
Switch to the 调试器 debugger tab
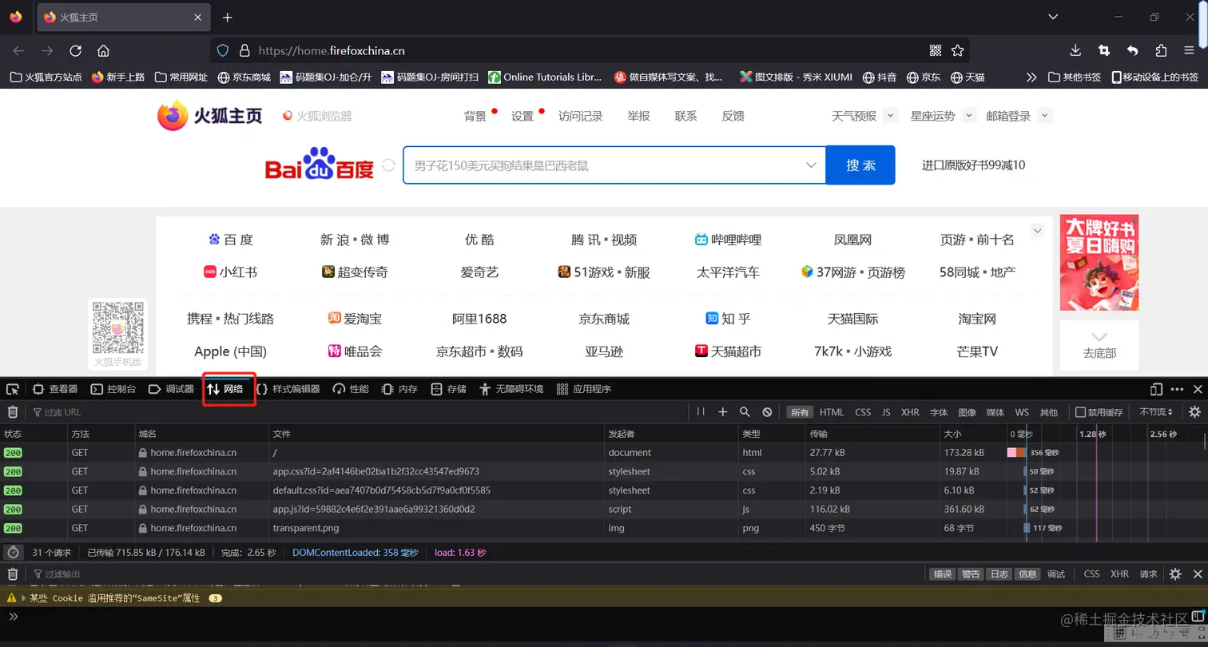[x=172, y=389]
